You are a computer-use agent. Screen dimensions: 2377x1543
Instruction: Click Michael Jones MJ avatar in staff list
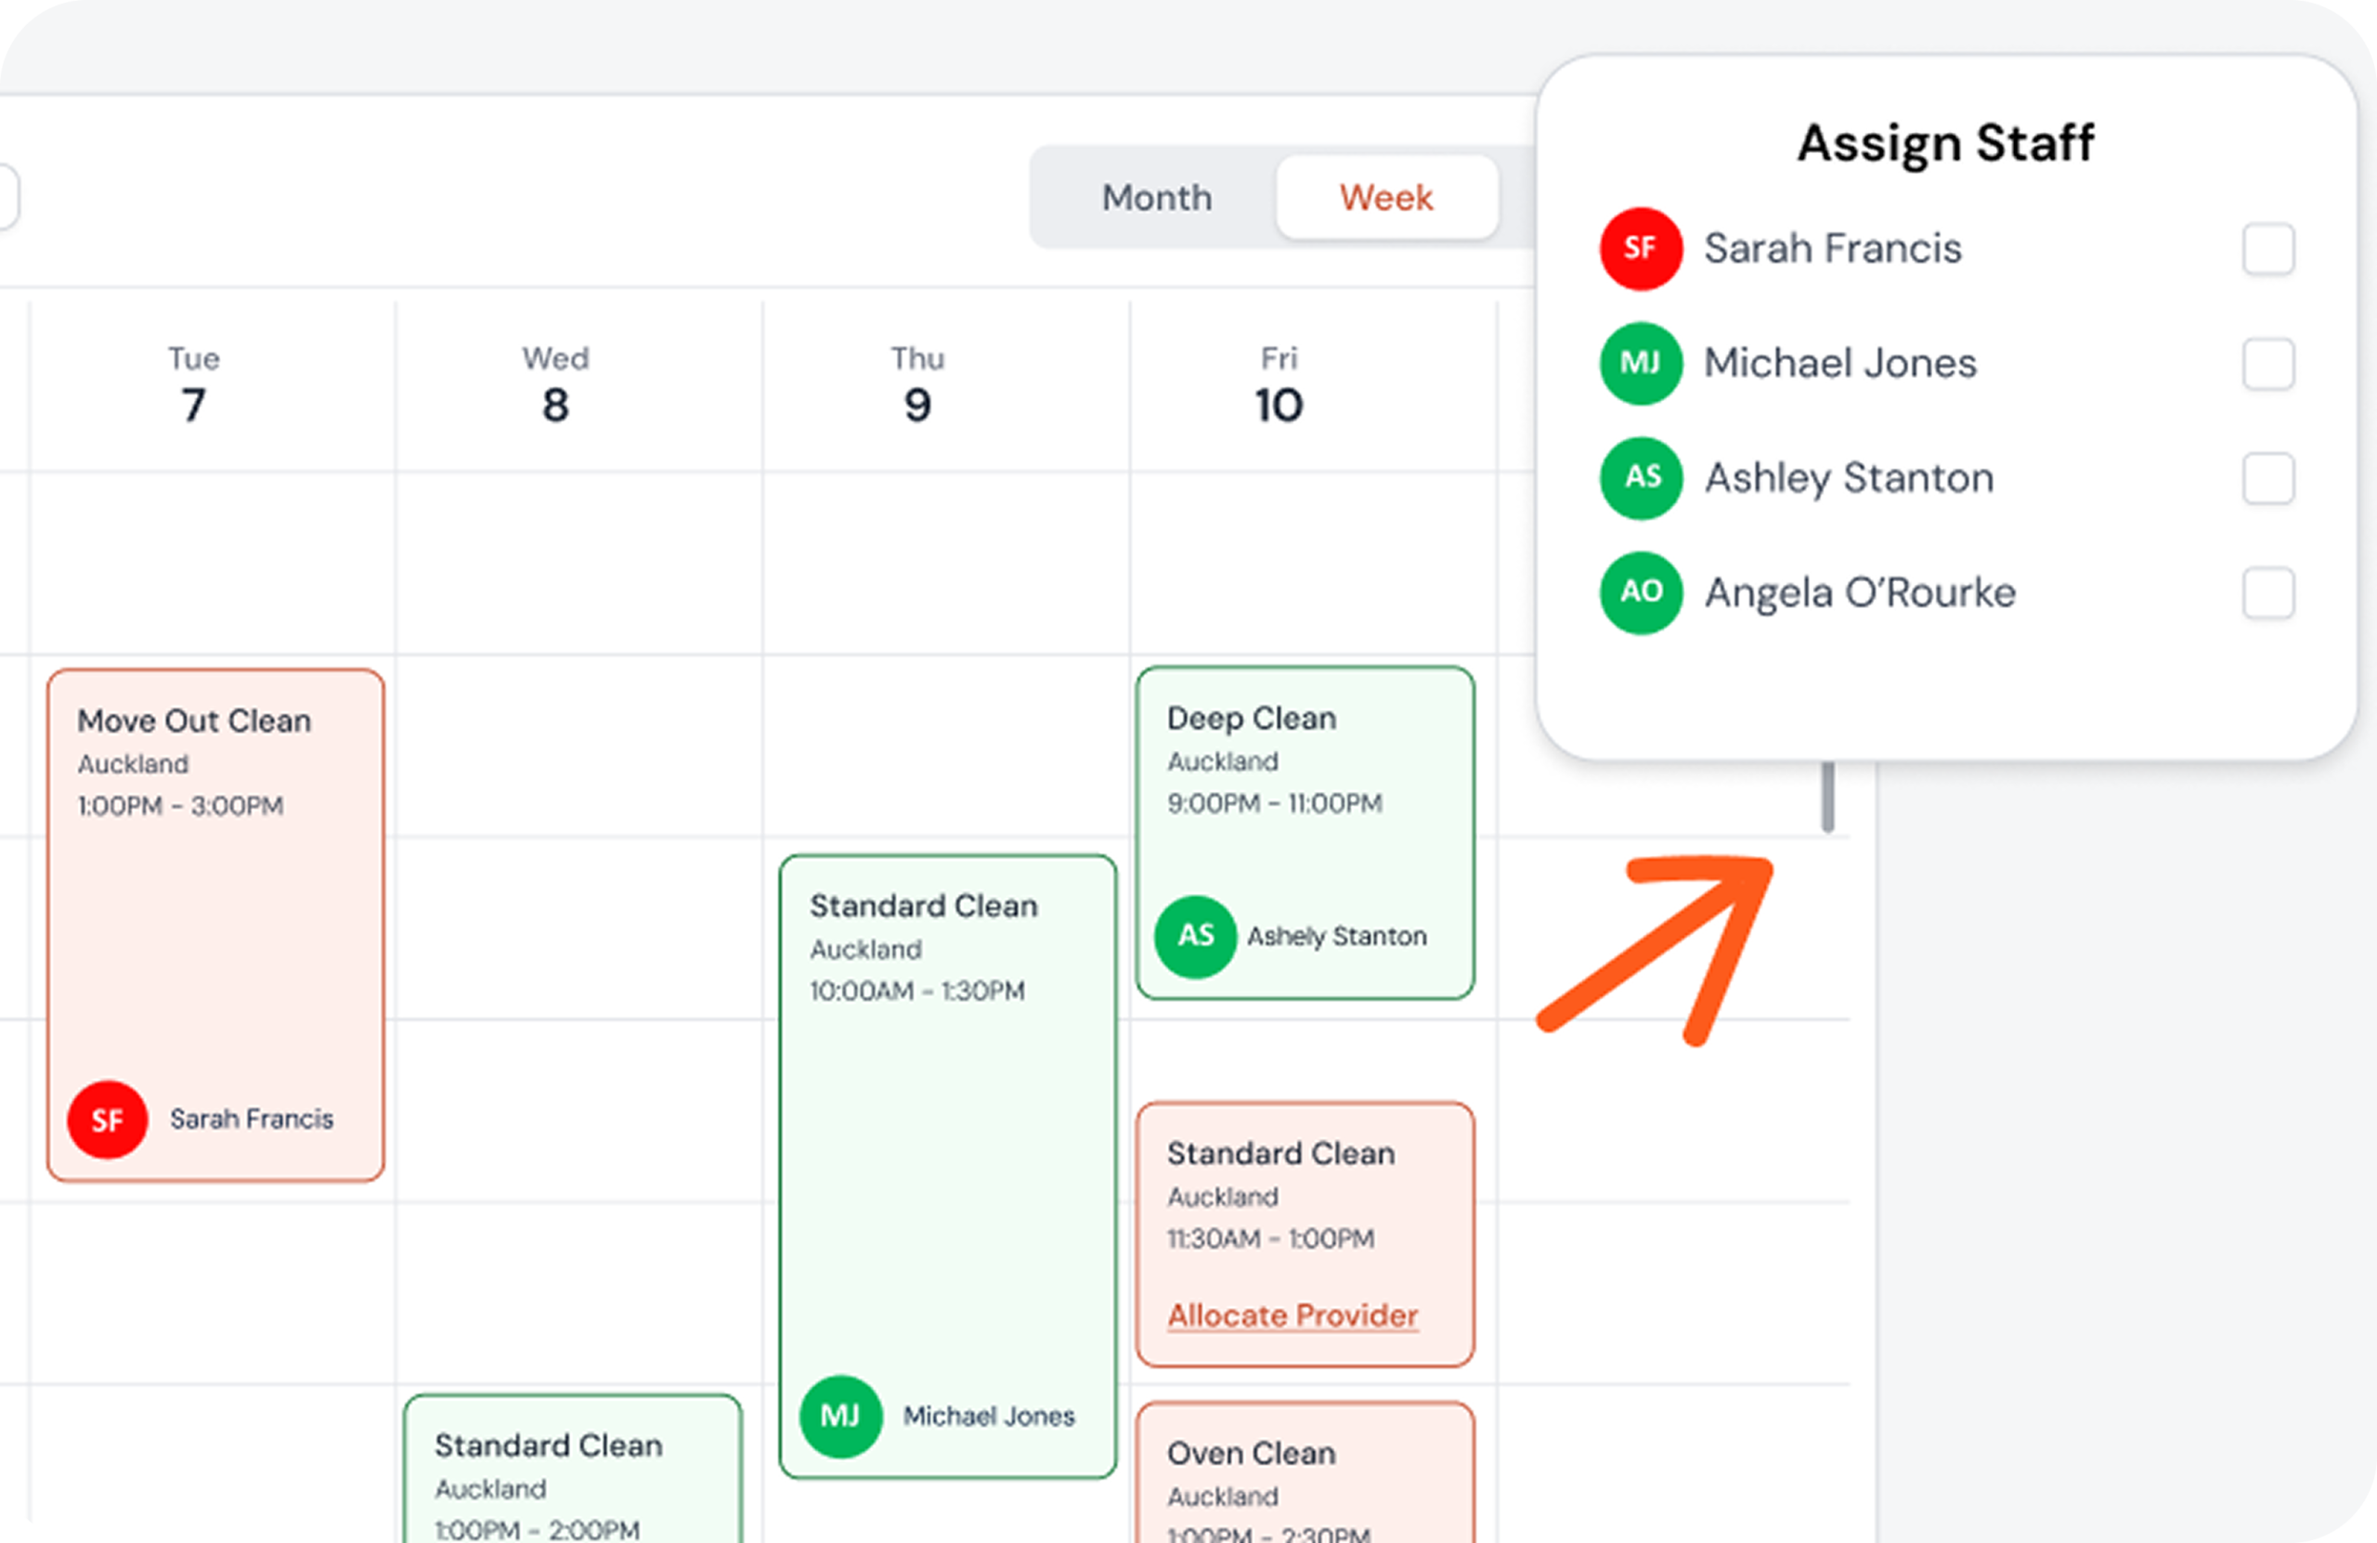click(x=1641, y=364)
